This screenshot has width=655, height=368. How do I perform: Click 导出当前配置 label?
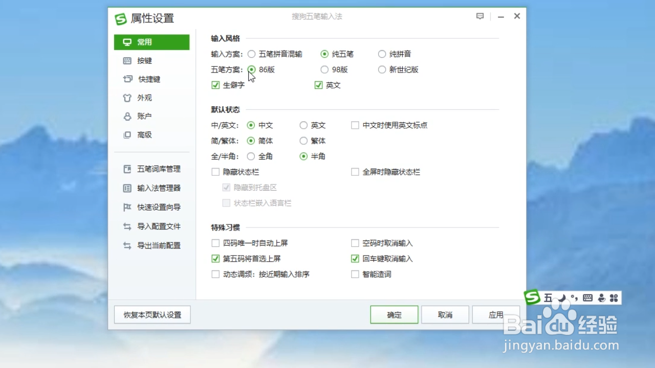click(x=159, y=246)
